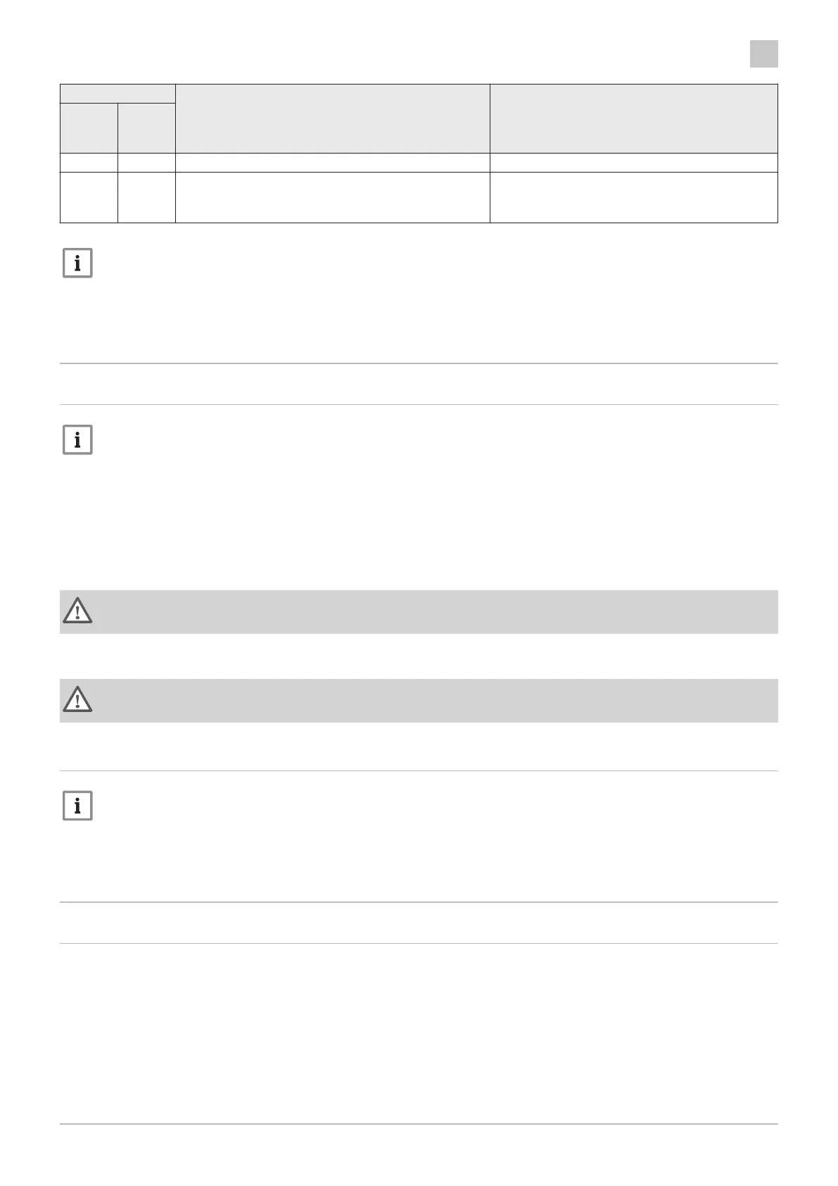Screen dimensions: 838x1186
Task: Select the left narrow sub-header cell in the table
Action: point(89,127)
